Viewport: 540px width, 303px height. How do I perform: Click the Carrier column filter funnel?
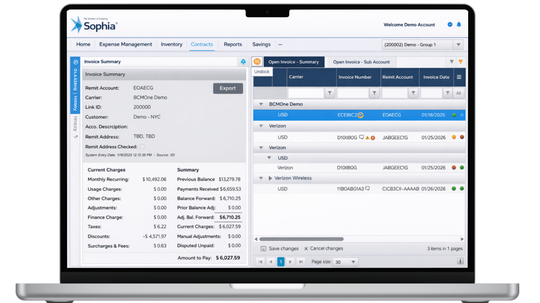click(x=330, y=93)
